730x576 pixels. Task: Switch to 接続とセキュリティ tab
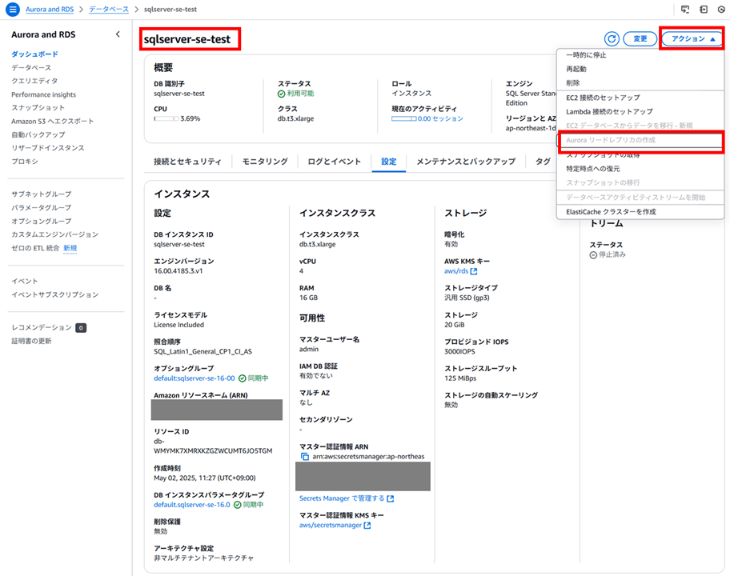coord(187,162)
